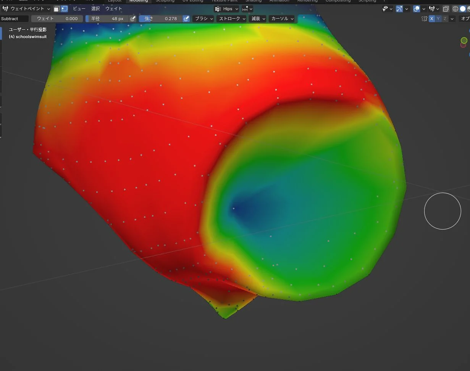The width and height of the screenshot is (470, 371).
Task: Toggle the viewport overlays icon
Action: click(x=417, y=9)
